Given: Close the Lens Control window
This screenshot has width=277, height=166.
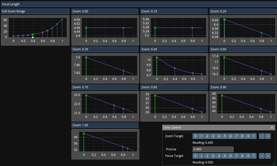Looking at the screenshot, I should tap(272, 128).
